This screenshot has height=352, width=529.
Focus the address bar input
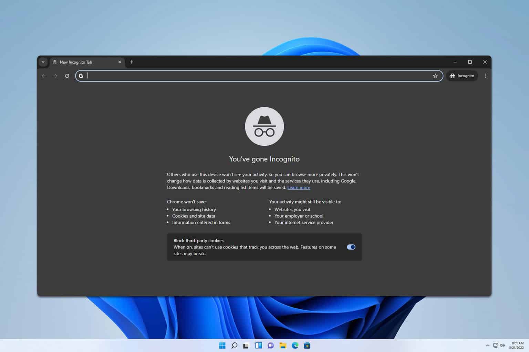[x=258, y=76]
